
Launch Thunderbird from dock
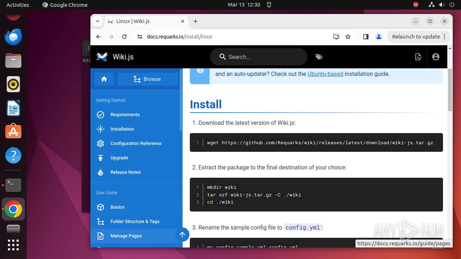[13, 37]
